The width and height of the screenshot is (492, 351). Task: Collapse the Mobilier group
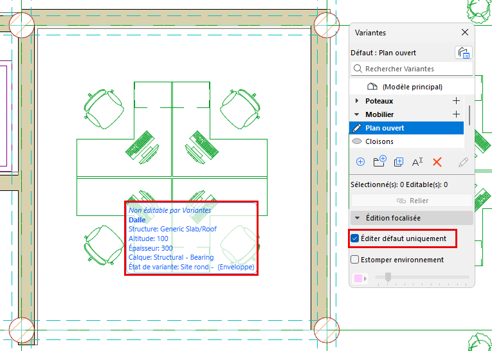pyautogui.click(x=357, y=114)
